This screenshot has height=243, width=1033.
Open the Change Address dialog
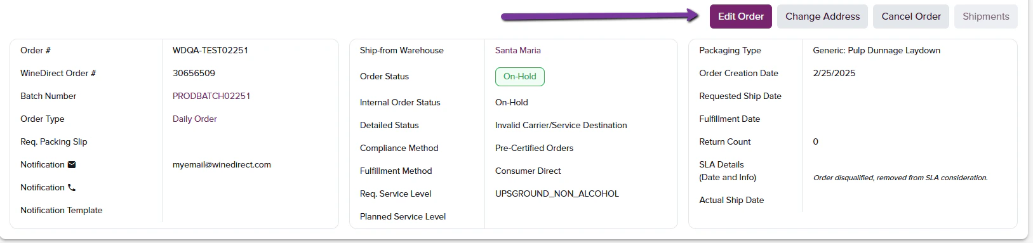[x=822, y=16]
